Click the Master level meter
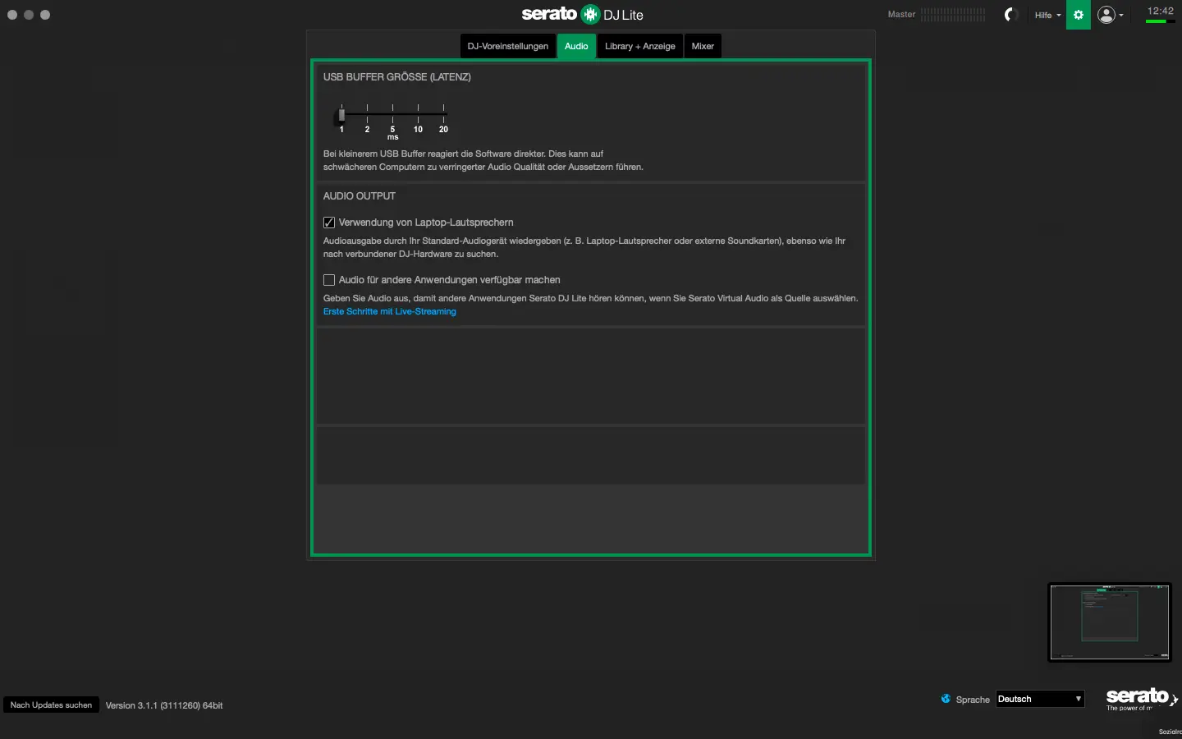Viewport: 1182px width, 739px height. (x=953, y=14)
